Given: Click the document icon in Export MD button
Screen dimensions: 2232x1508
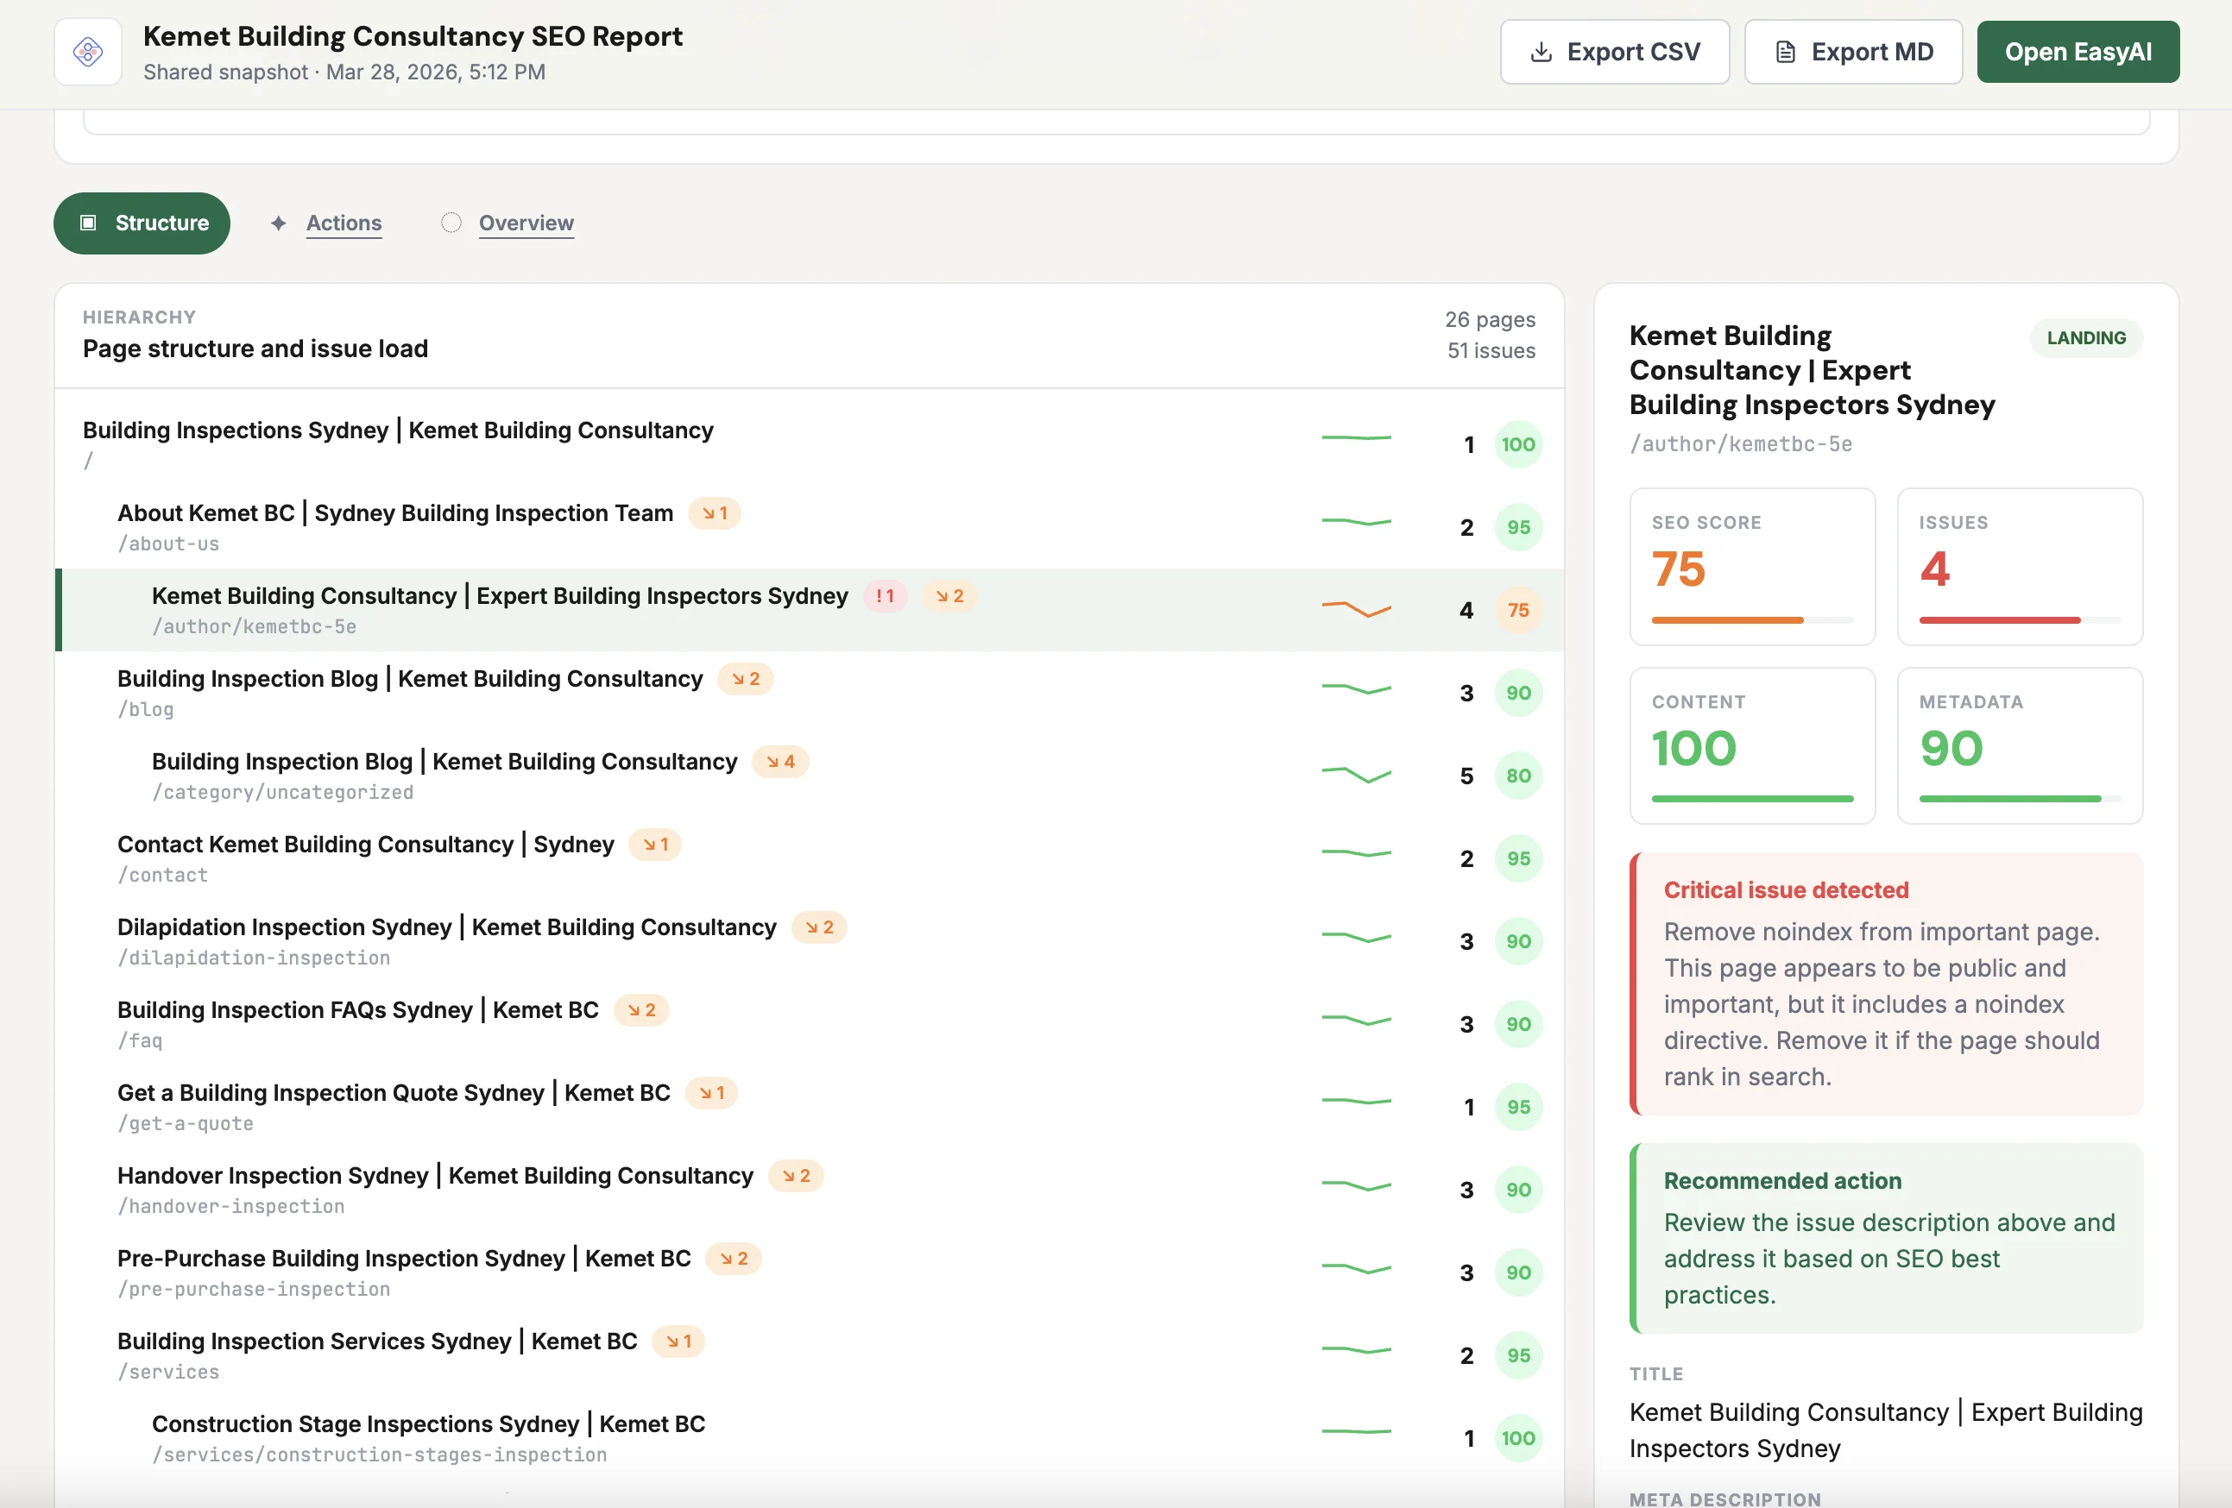Looking at the screenshot, I should coord(1784,52).
